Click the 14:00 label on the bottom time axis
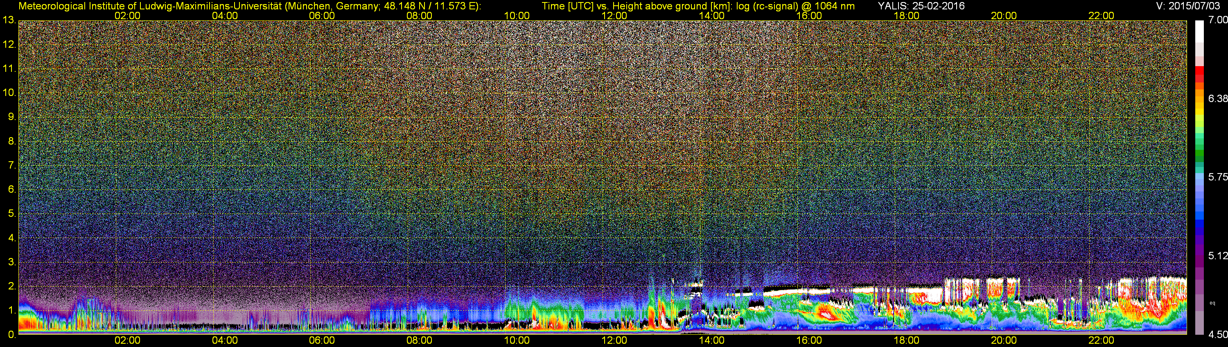Viewport: 1228px width, 347px height. tap(712, 341)
